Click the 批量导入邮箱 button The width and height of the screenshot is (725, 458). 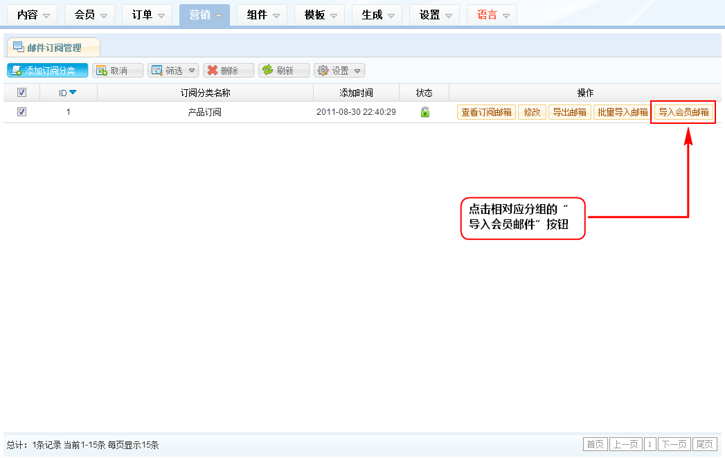point(622,112)
